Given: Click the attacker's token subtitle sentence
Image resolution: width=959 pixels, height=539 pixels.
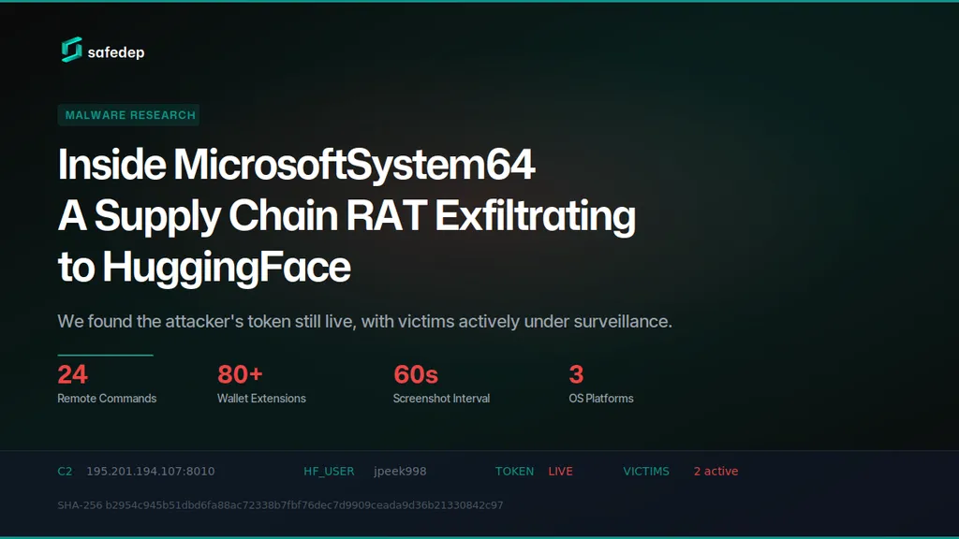Looking at the screenshot, I should click(x=364, y=322).
